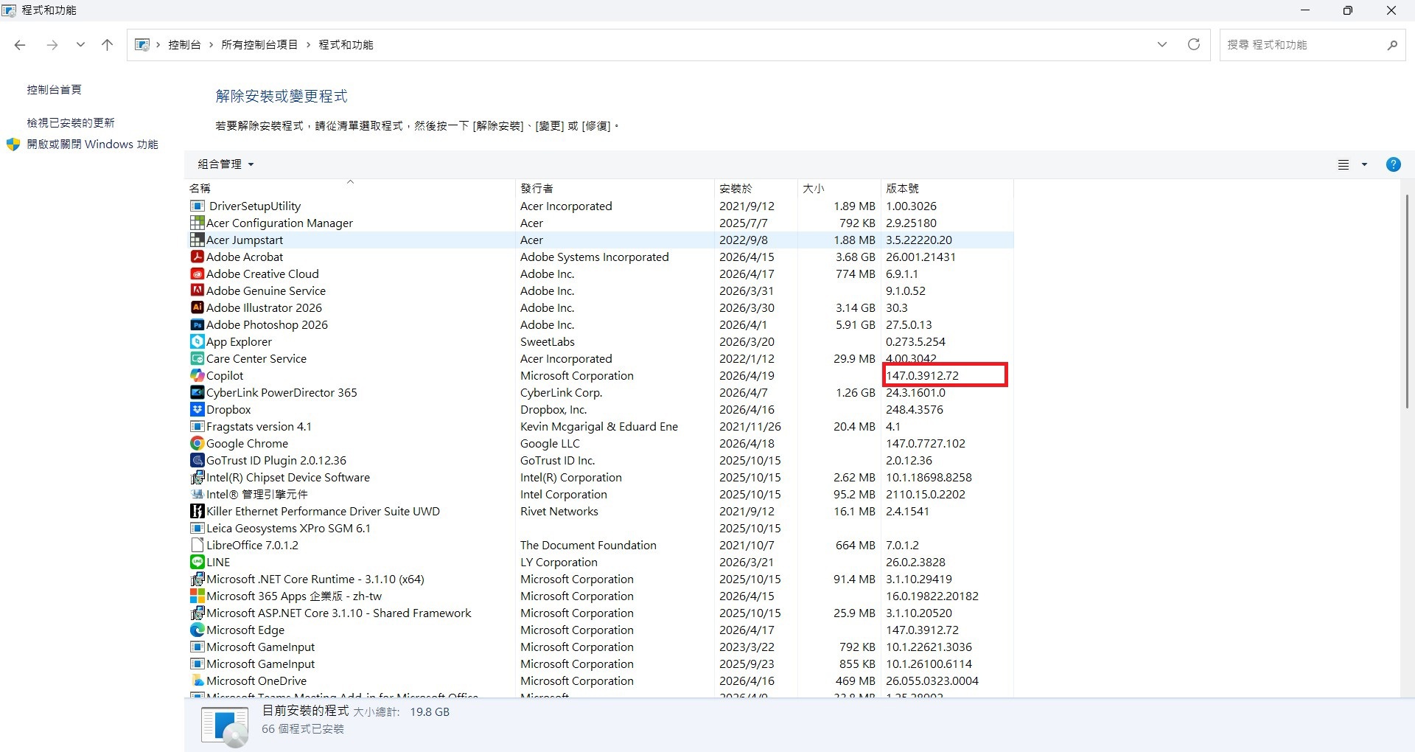Click the search magnifier icon

click(x=1392, y=45)
